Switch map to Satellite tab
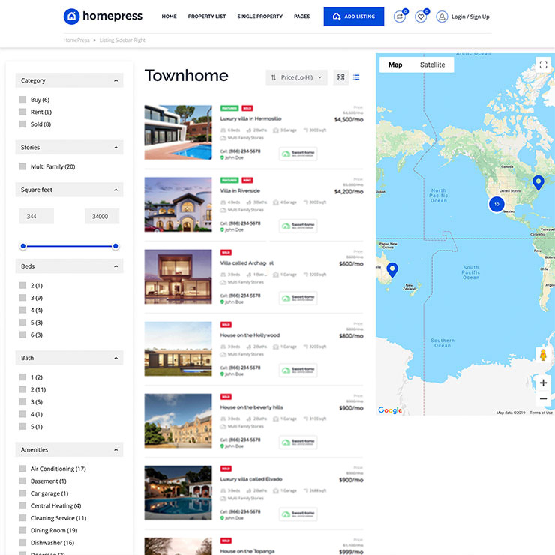 click(432, 64)
